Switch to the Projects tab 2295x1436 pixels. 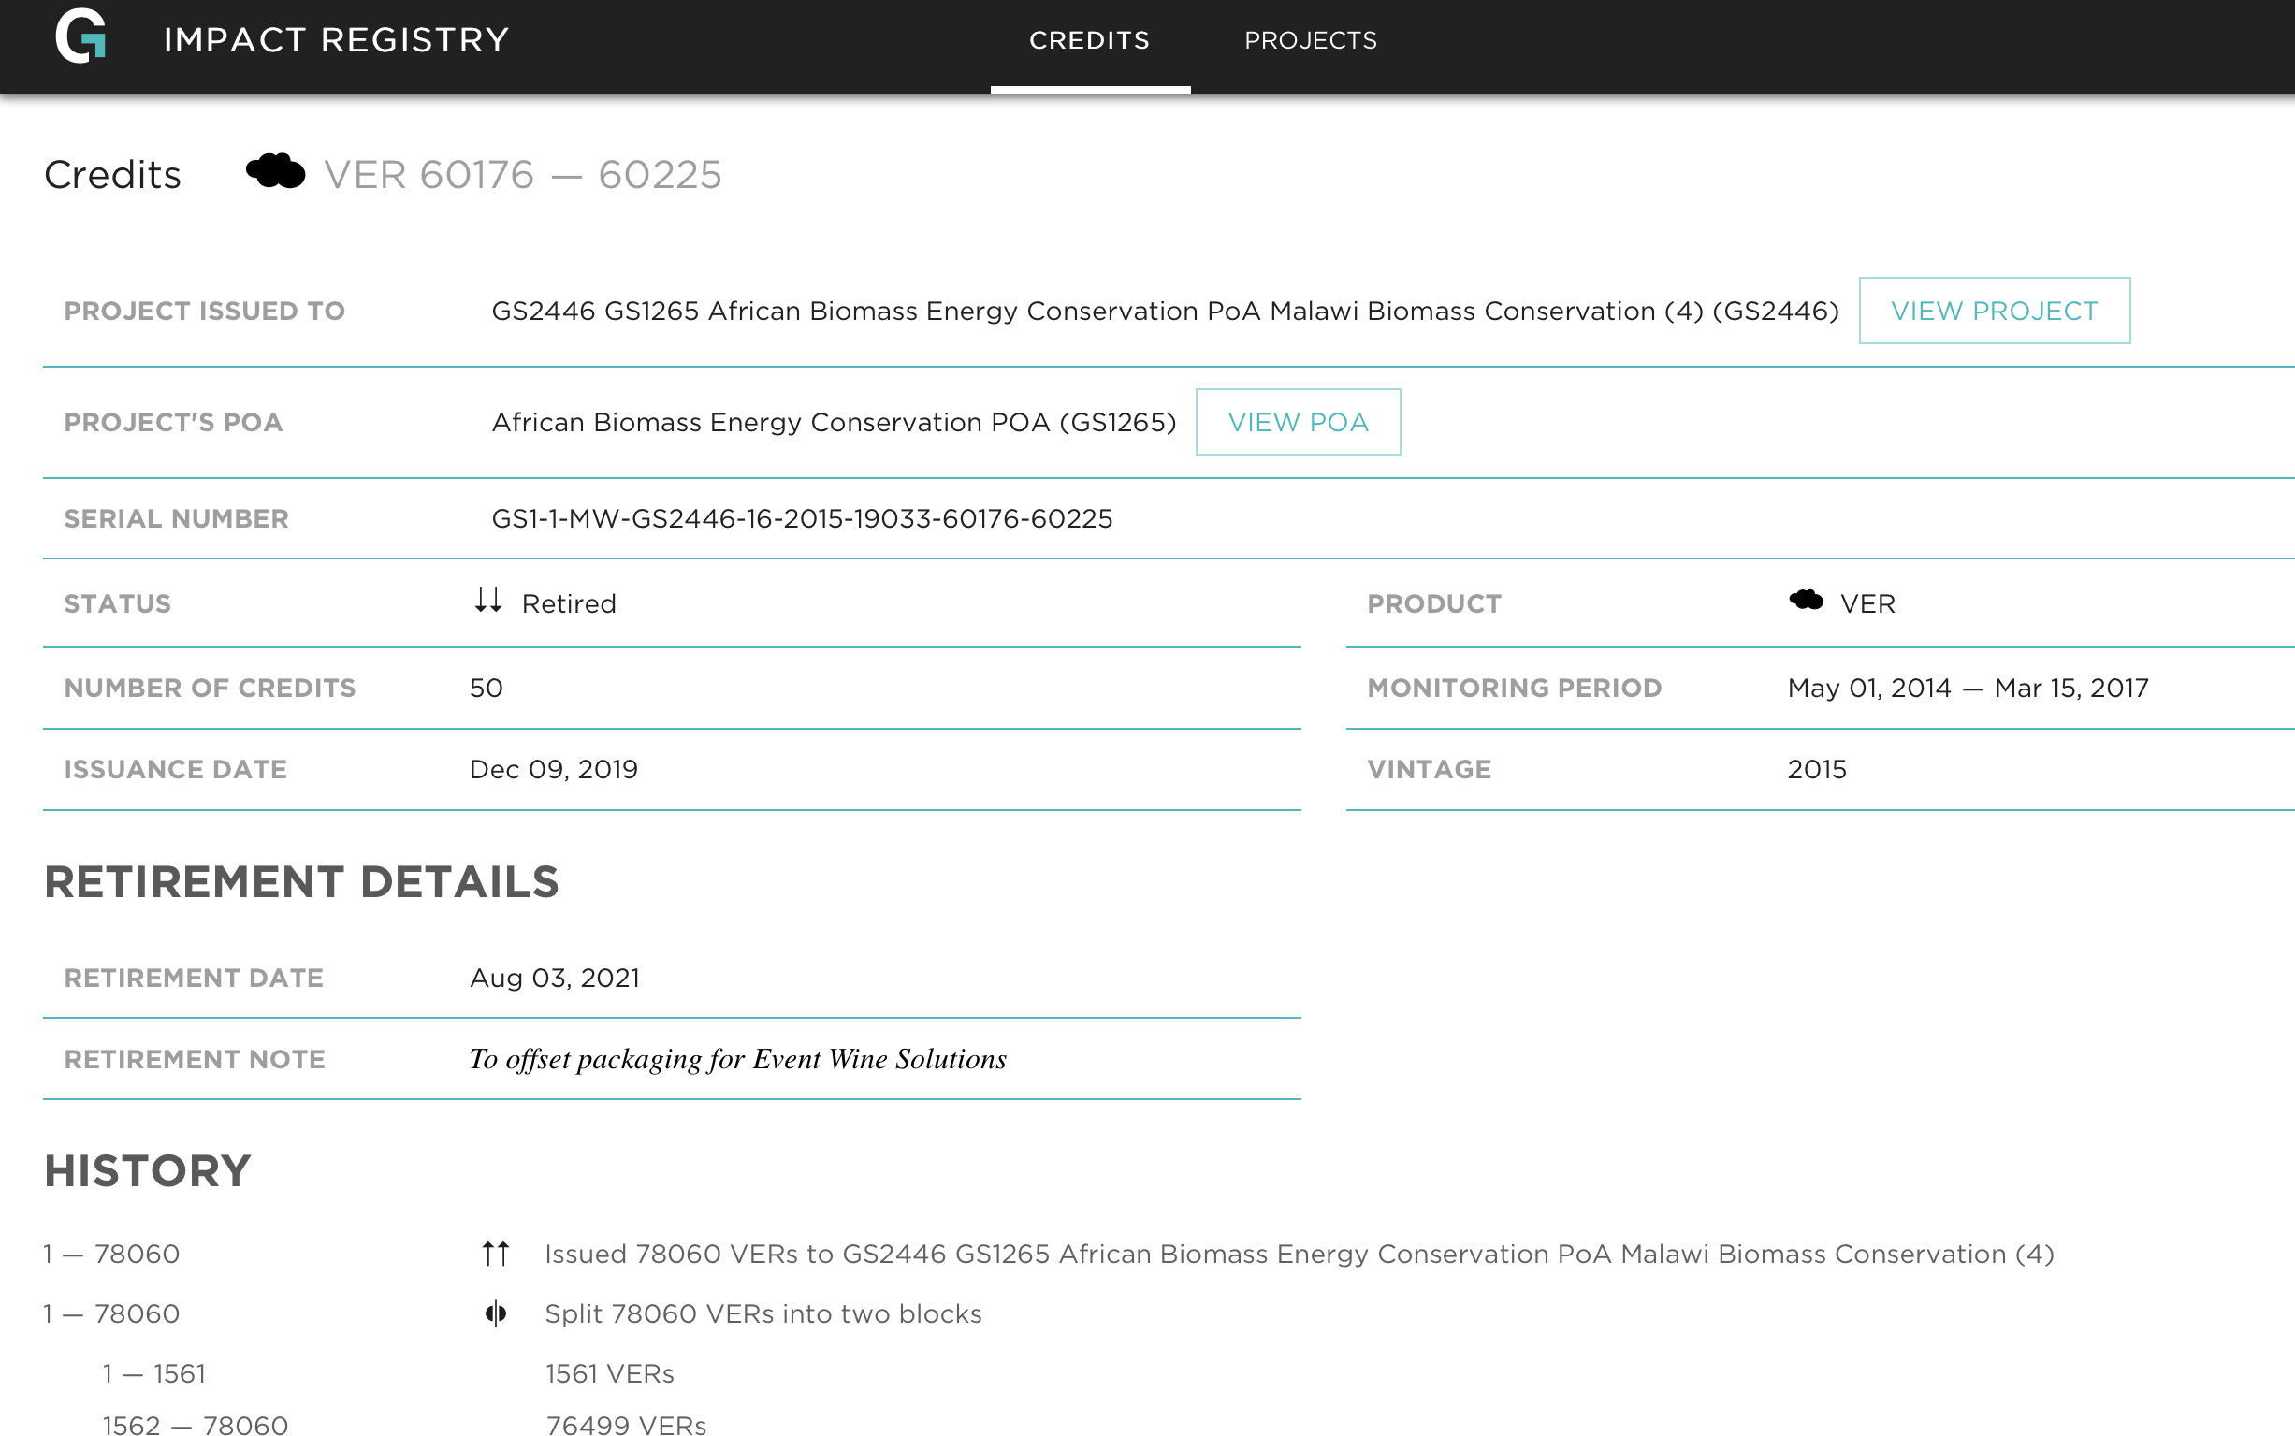[x=1311, y=40]
